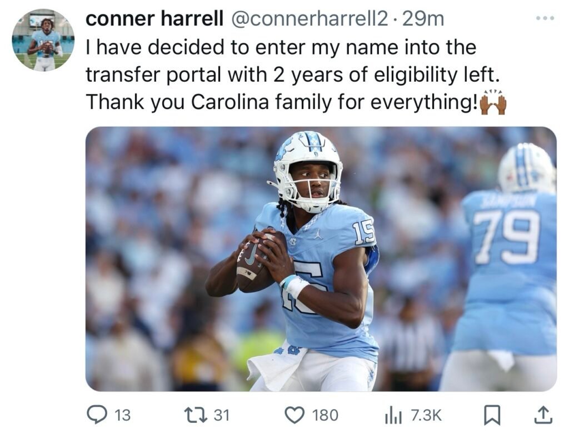The height and width of the screenshot is (444, 569).
Task: Click the retweet count 31
Action: pyautogui.click(x=221, y=415)
